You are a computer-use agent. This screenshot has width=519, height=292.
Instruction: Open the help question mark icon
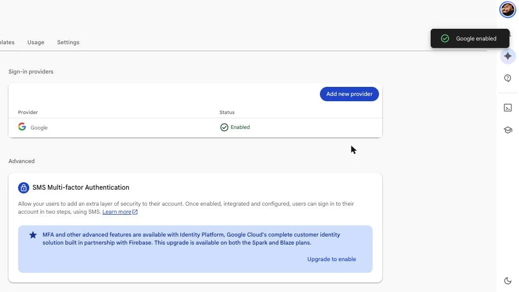pos(507,78)
